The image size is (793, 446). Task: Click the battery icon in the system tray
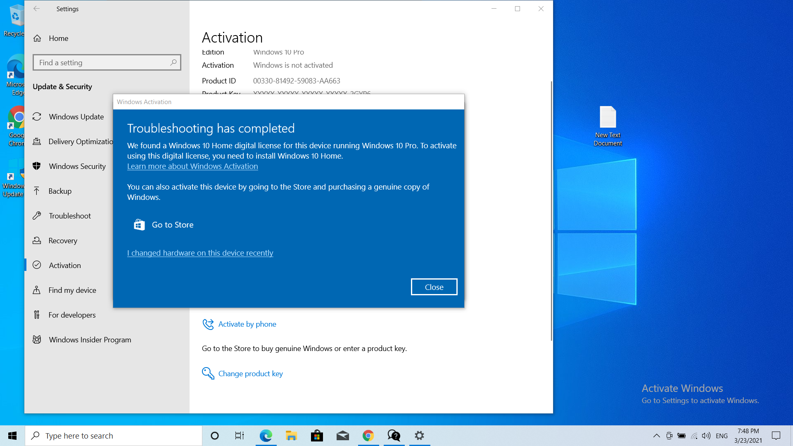pyautogui.click(x=682, y=436)
